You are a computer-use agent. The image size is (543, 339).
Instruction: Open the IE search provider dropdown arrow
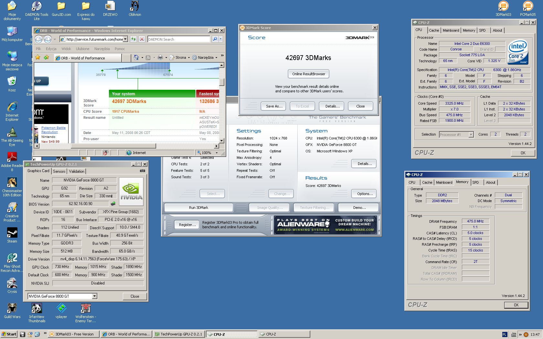click(221, 39)
